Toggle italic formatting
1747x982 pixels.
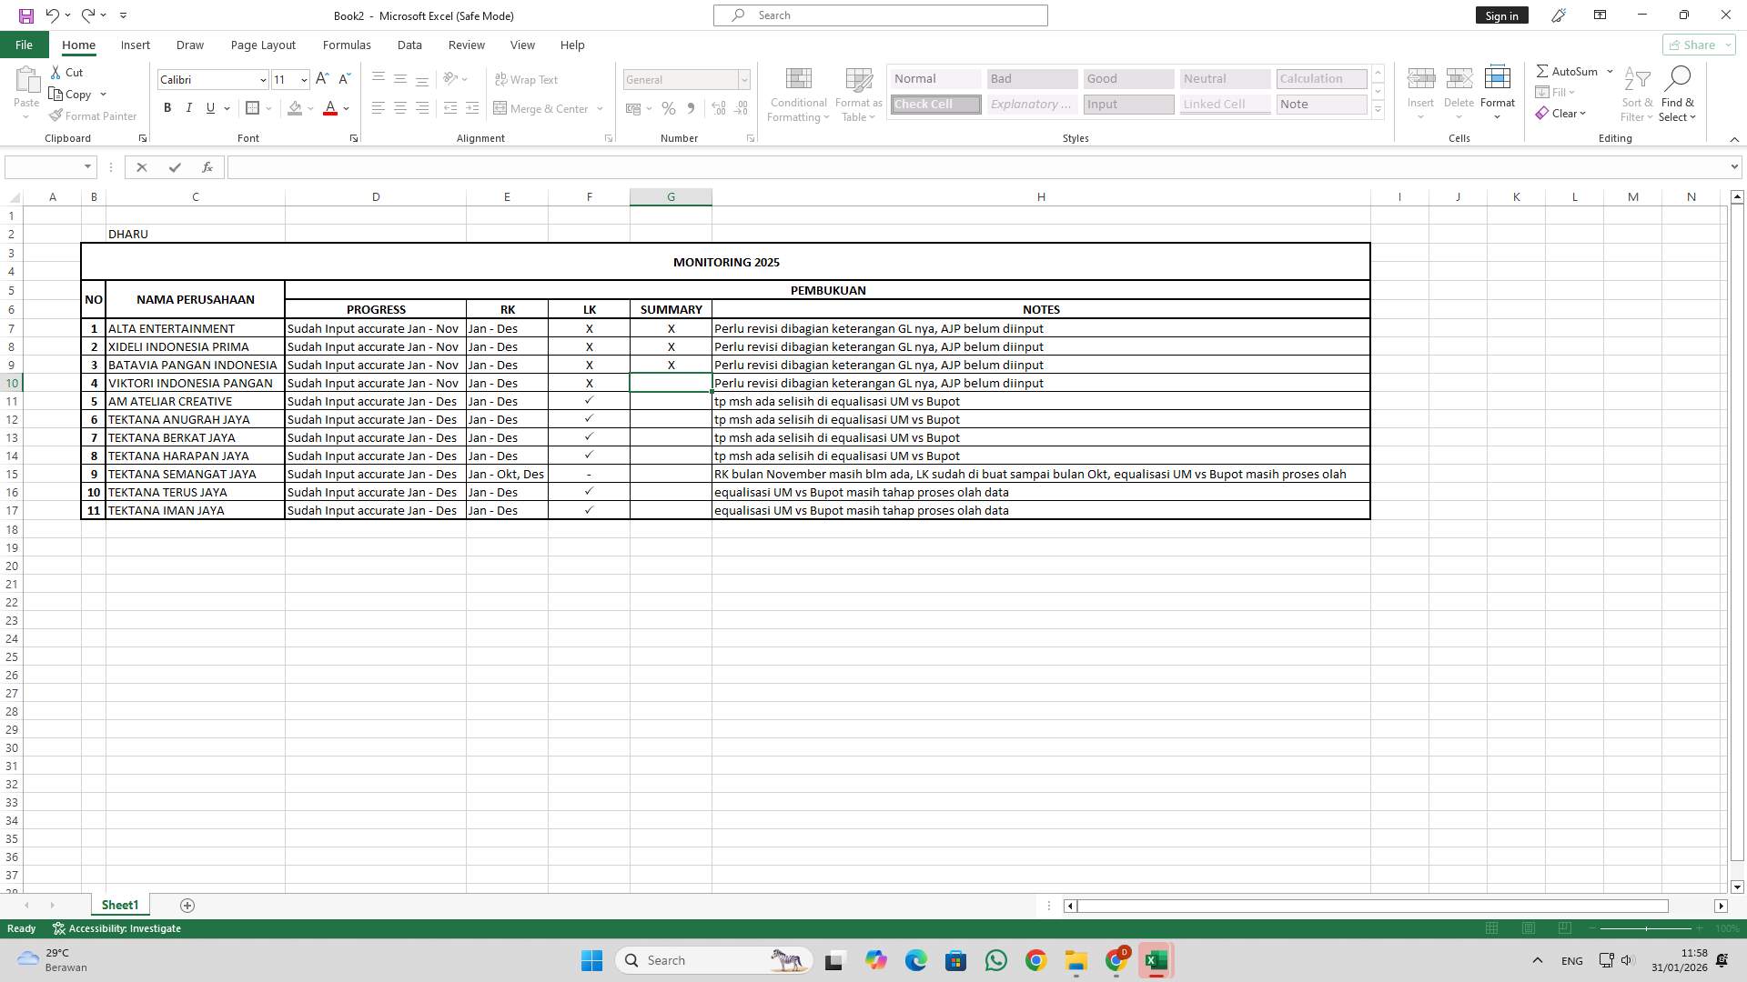click(189, 107)
